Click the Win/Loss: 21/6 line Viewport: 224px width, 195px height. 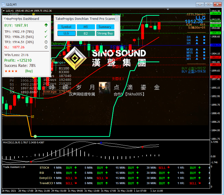(x=16, y=55)
